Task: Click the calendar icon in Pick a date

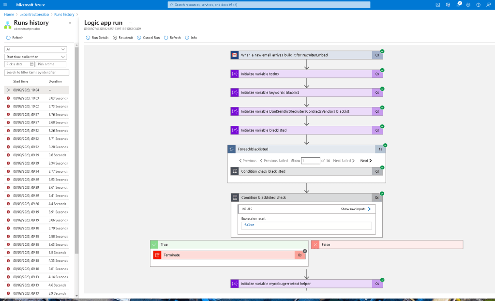Action: pyautogui.click(x=31, y=64)
